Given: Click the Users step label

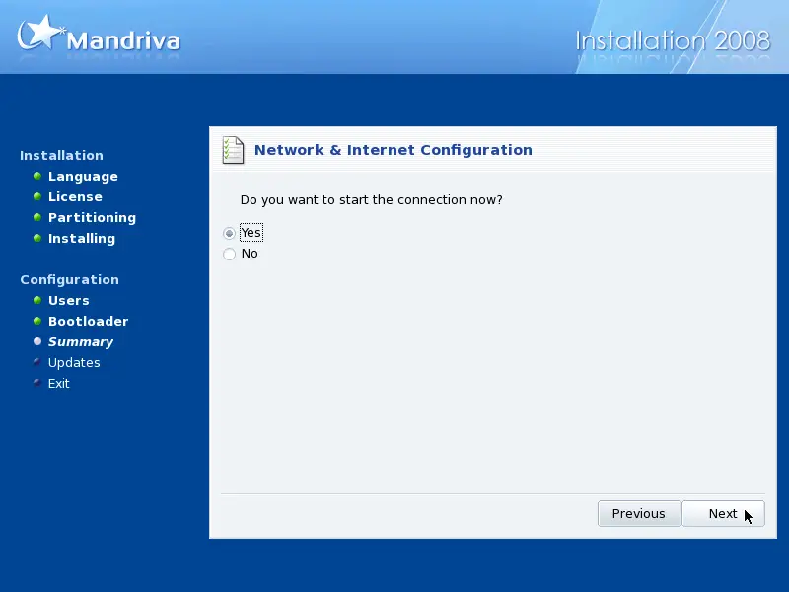Looking at the screenshot, I should pos(68,301).
